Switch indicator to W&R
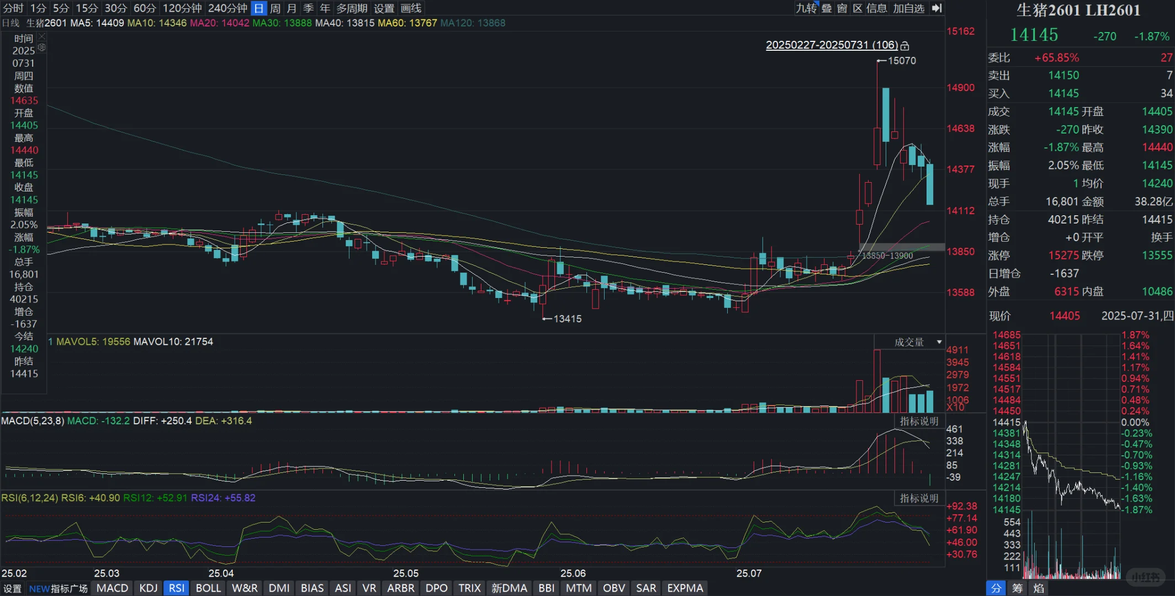 coord(245,588)
